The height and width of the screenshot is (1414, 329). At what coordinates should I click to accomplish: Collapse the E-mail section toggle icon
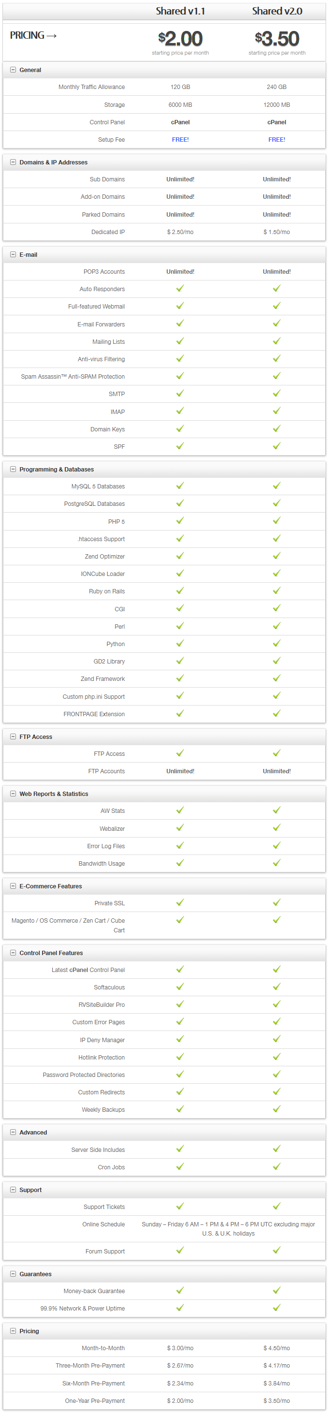(13, 255)
